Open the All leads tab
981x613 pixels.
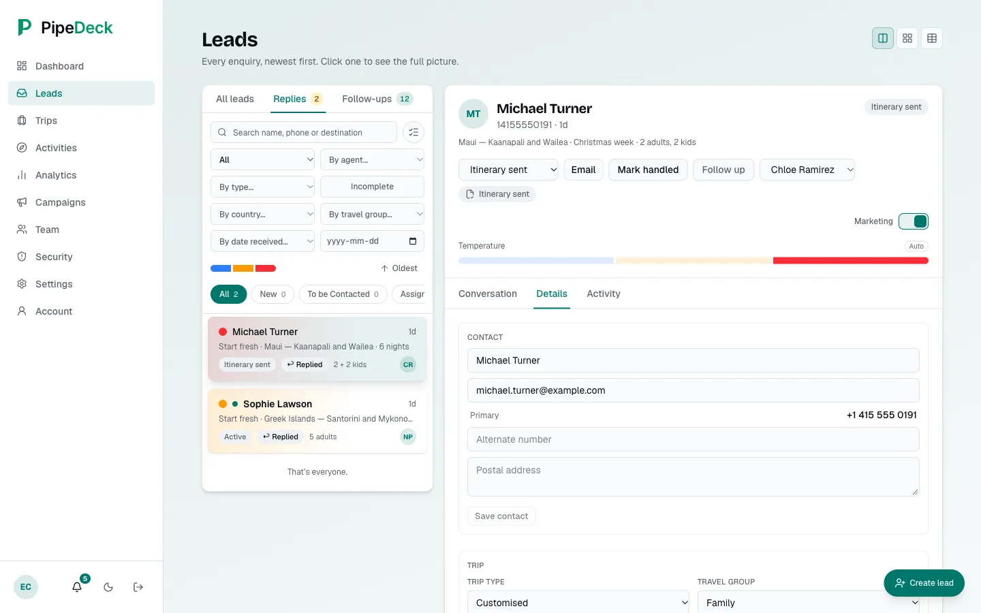click(235, 99)
